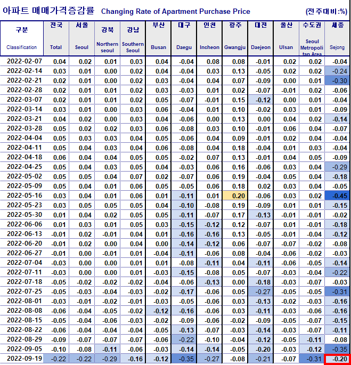Select Daejeon value -0.18 on 2022-07-18

(x=260, y=282)
